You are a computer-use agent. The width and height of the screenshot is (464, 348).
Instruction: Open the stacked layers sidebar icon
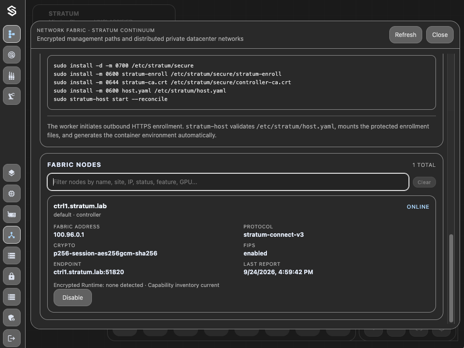coord(11,173)
